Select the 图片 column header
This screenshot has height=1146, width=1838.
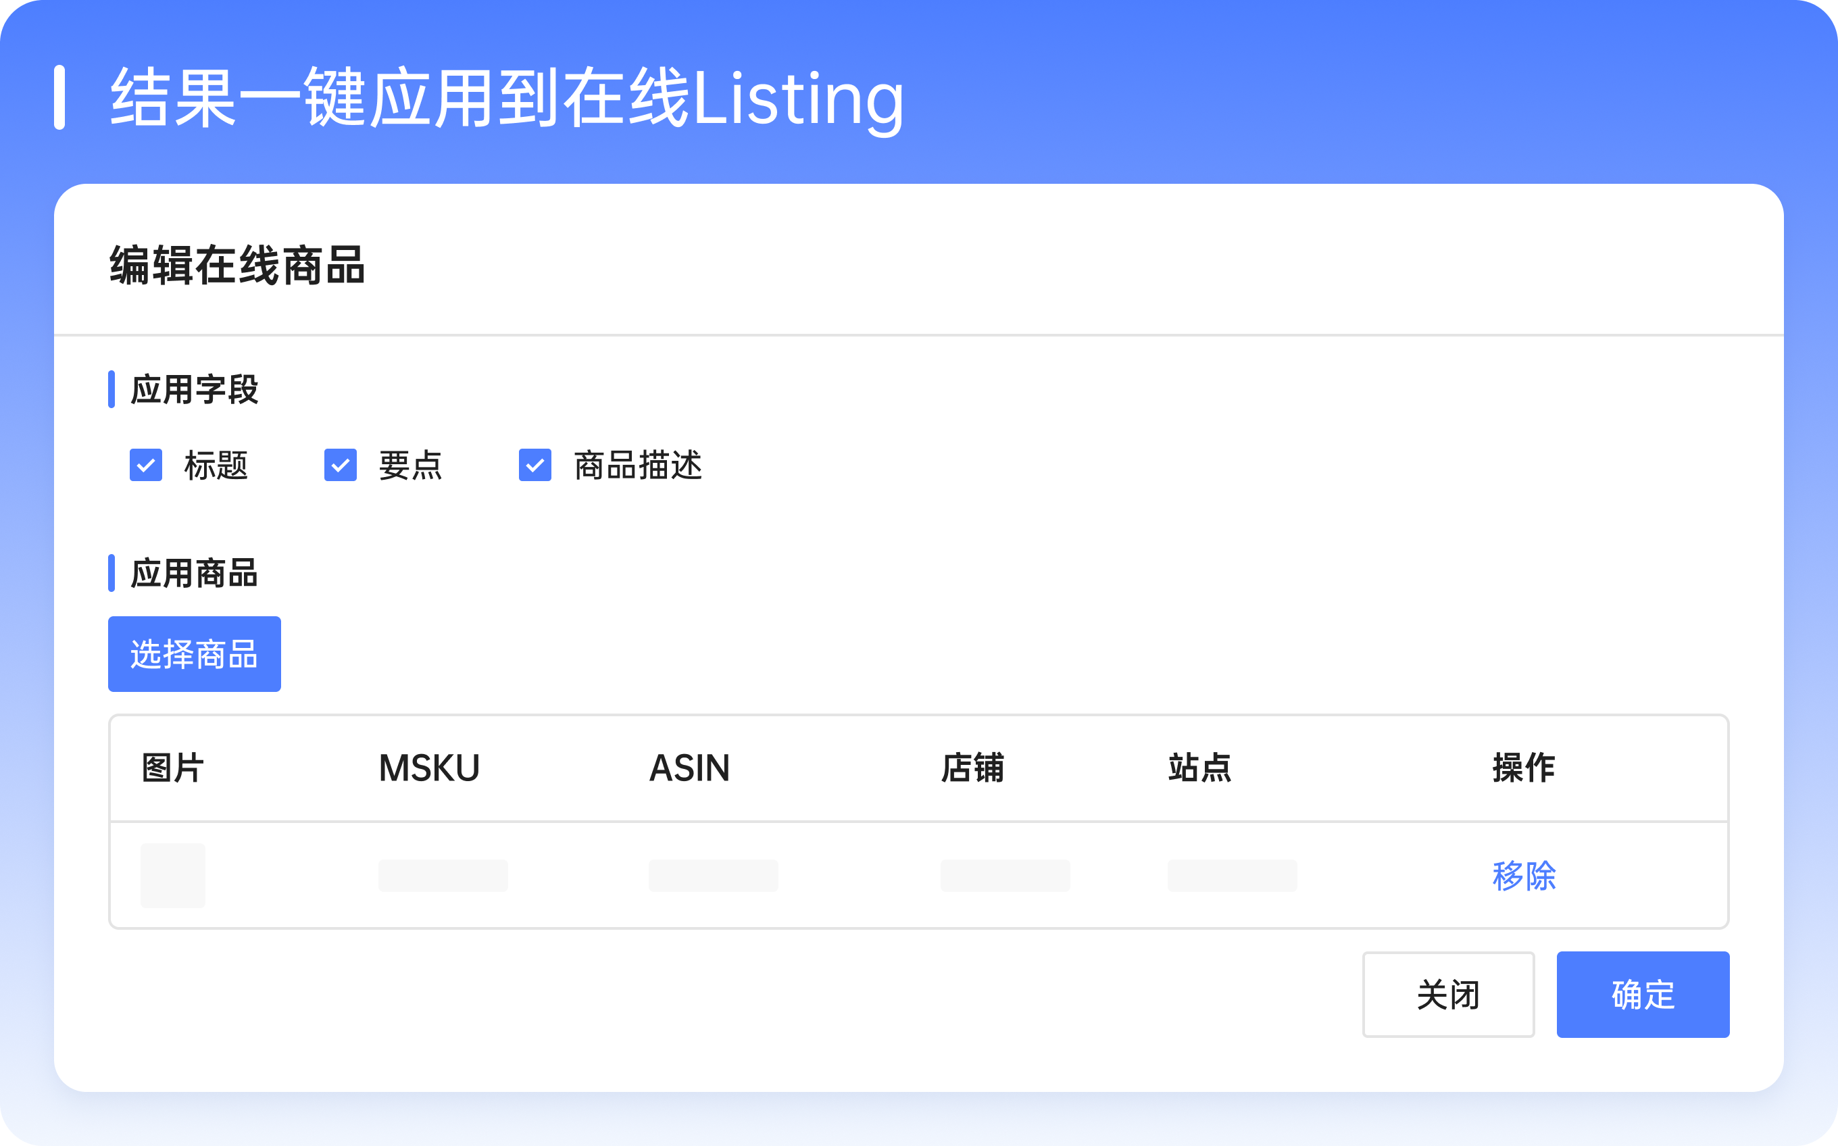173,768
